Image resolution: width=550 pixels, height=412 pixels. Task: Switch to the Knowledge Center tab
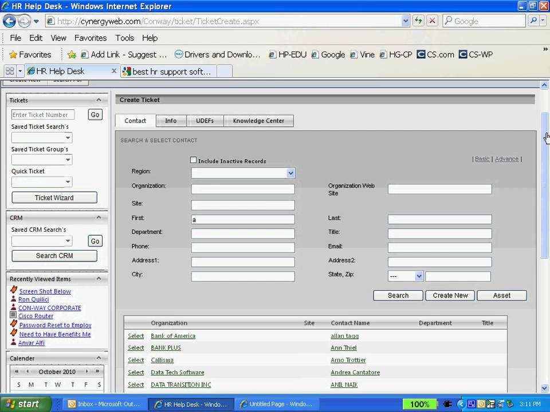click(258, 121)
